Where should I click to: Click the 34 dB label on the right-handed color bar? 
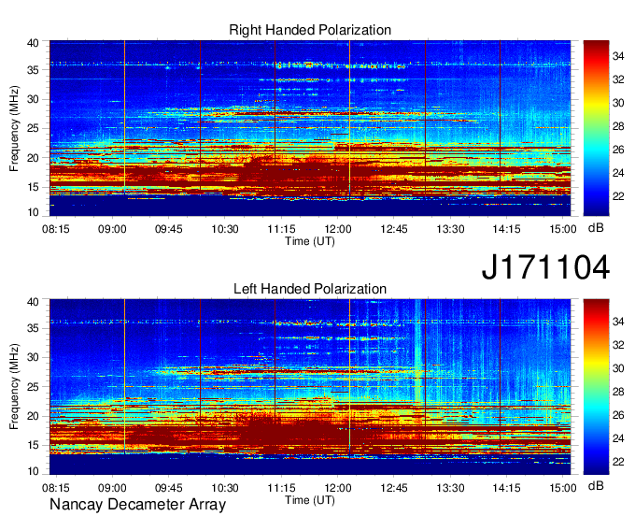point(618,56)
